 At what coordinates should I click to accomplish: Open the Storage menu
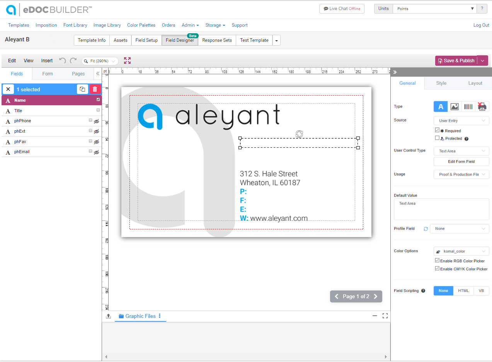215,25
